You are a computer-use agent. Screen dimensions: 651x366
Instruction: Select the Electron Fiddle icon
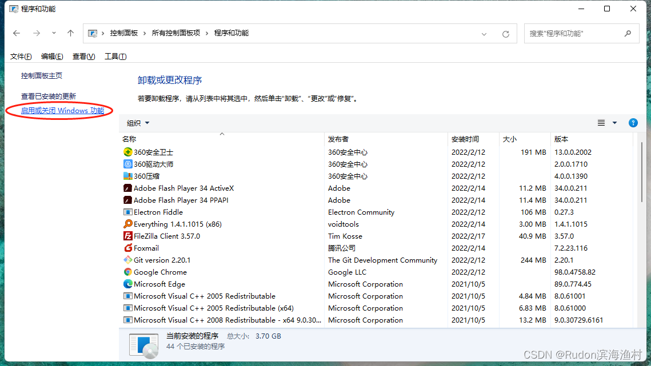click(x=128, y=212)
